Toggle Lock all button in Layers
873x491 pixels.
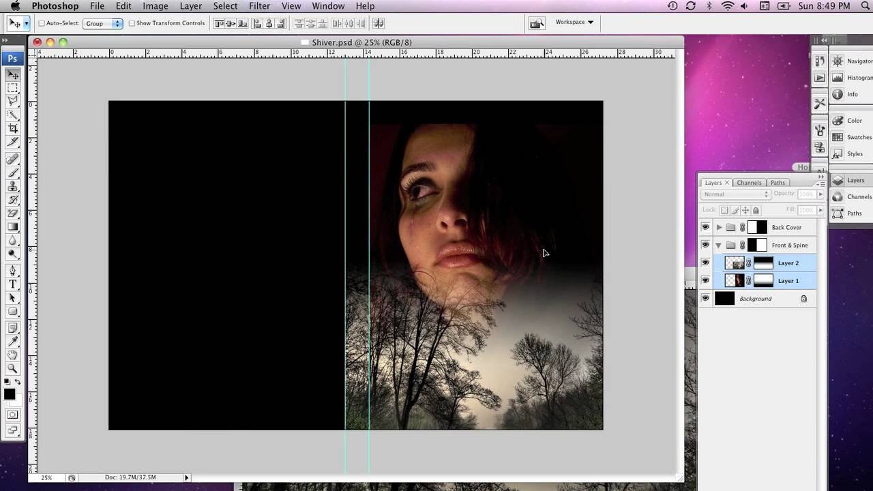pyautogui.click(x=755, y=211)
